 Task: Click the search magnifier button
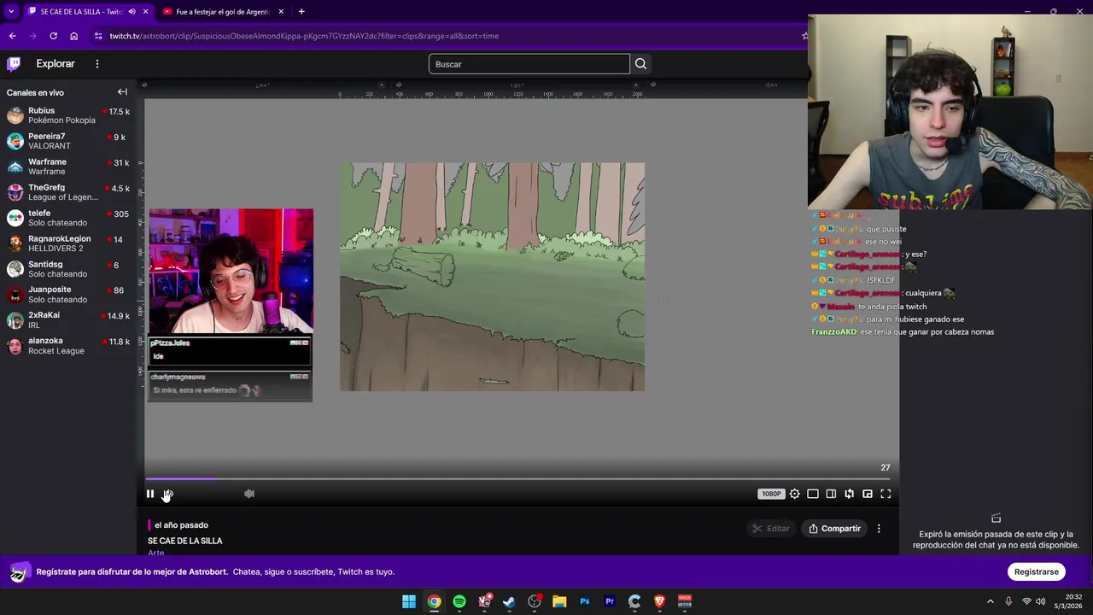tap(640, 64)
